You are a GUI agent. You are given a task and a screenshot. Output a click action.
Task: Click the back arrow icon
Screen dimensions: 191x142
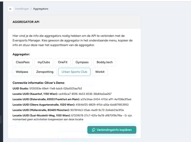[x=11, y=9]
